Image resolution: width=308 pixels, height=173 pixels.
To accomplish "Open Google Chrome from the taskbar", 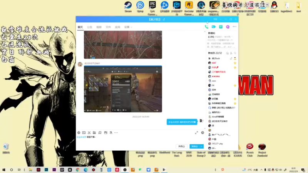I will click(x=78, y=170).
